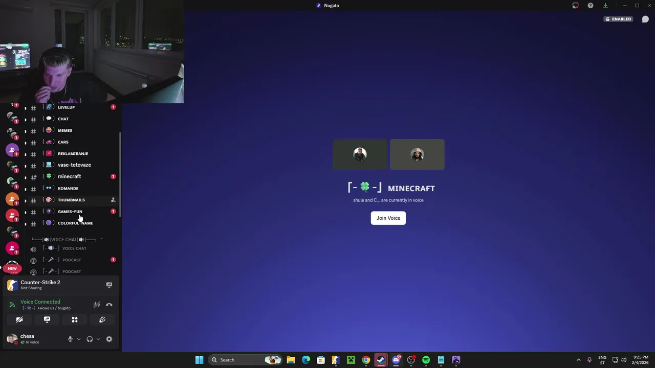Open the Discord inbox icon in the title bar
The image size is (655, 368).
coord(576,6)
